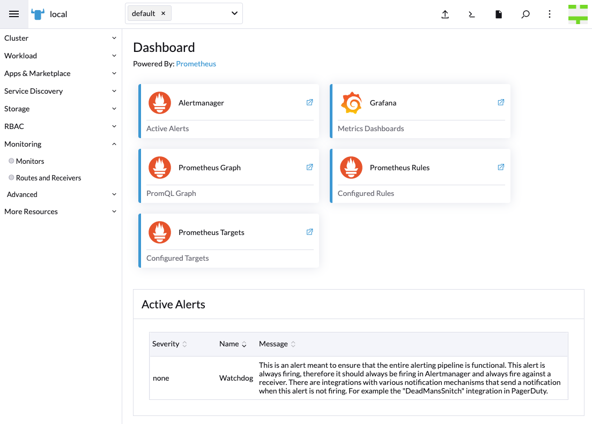
Task: Open the three-dot header menu
Action: [x=550, y=14]
